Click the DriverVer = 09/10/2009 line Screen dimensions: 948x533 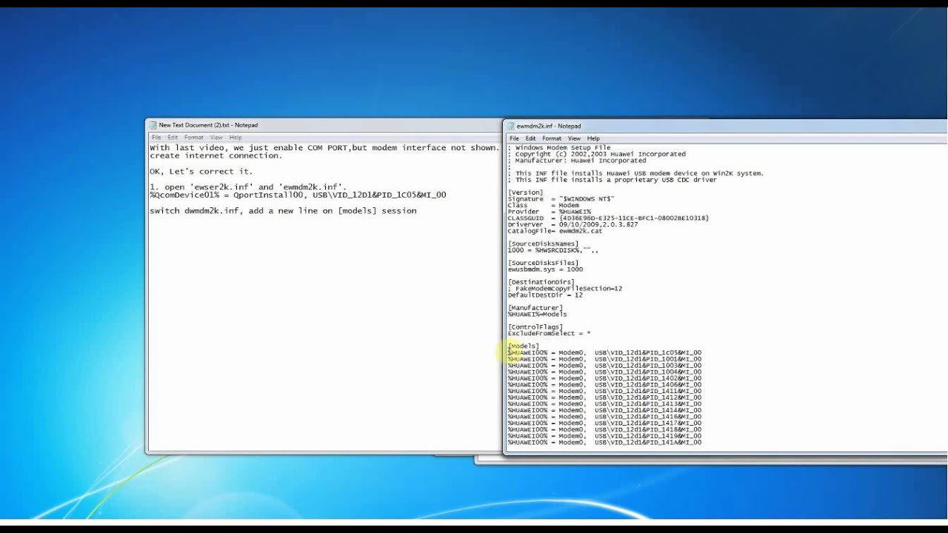[573, 224]
